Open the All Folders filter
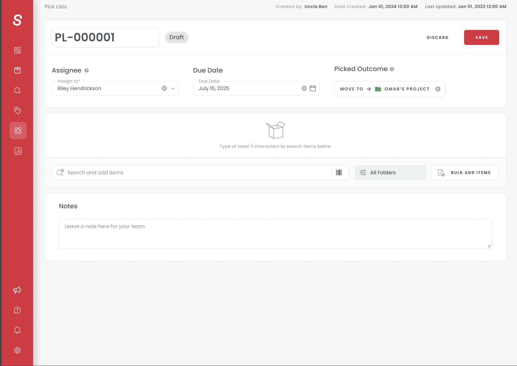This screenshot has width=517, height=366. [x=390, y=172]
